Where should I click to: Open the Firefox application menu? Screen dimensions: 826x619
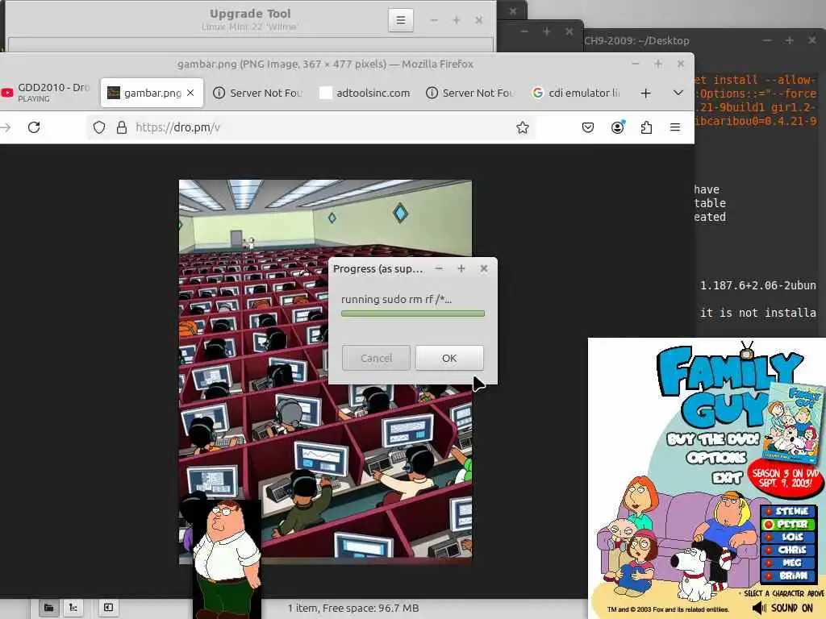(675, 127)
